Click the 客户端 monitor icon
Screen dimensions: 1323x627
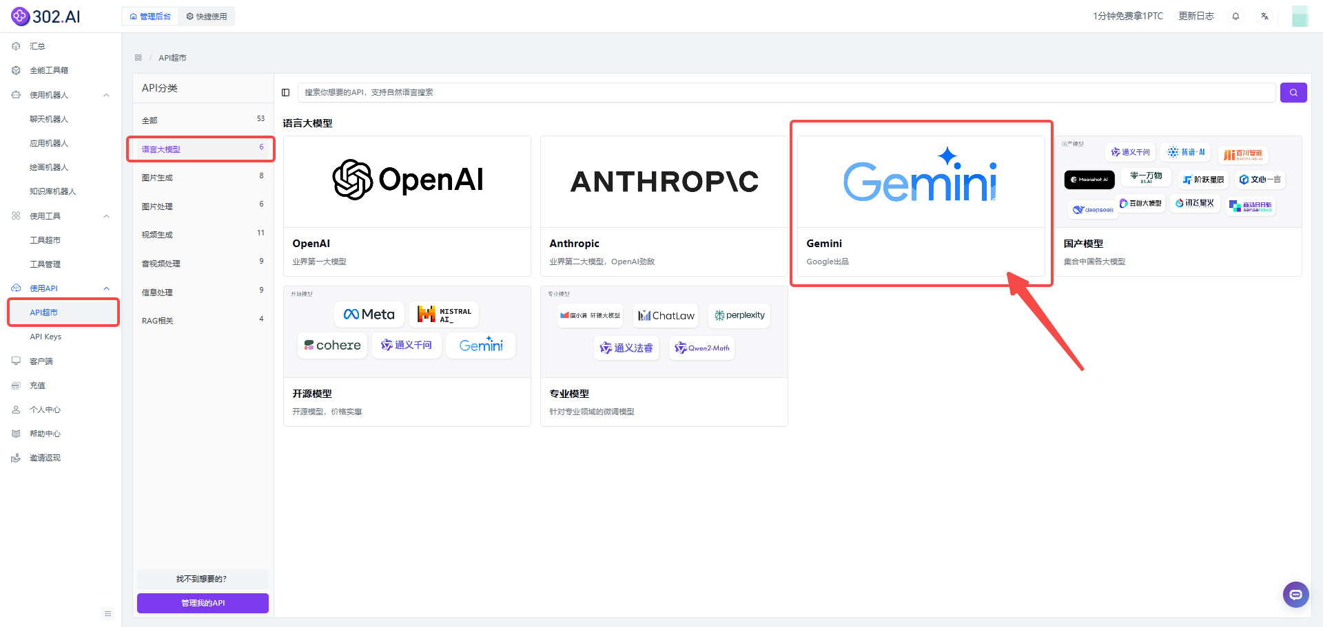click(16, 361)
